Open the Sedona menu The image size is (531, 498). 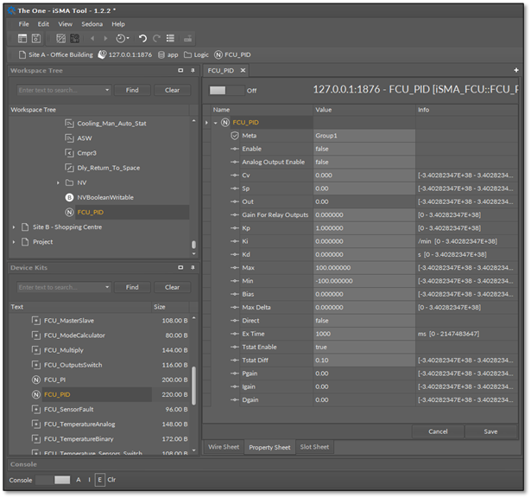click(92, 24)
